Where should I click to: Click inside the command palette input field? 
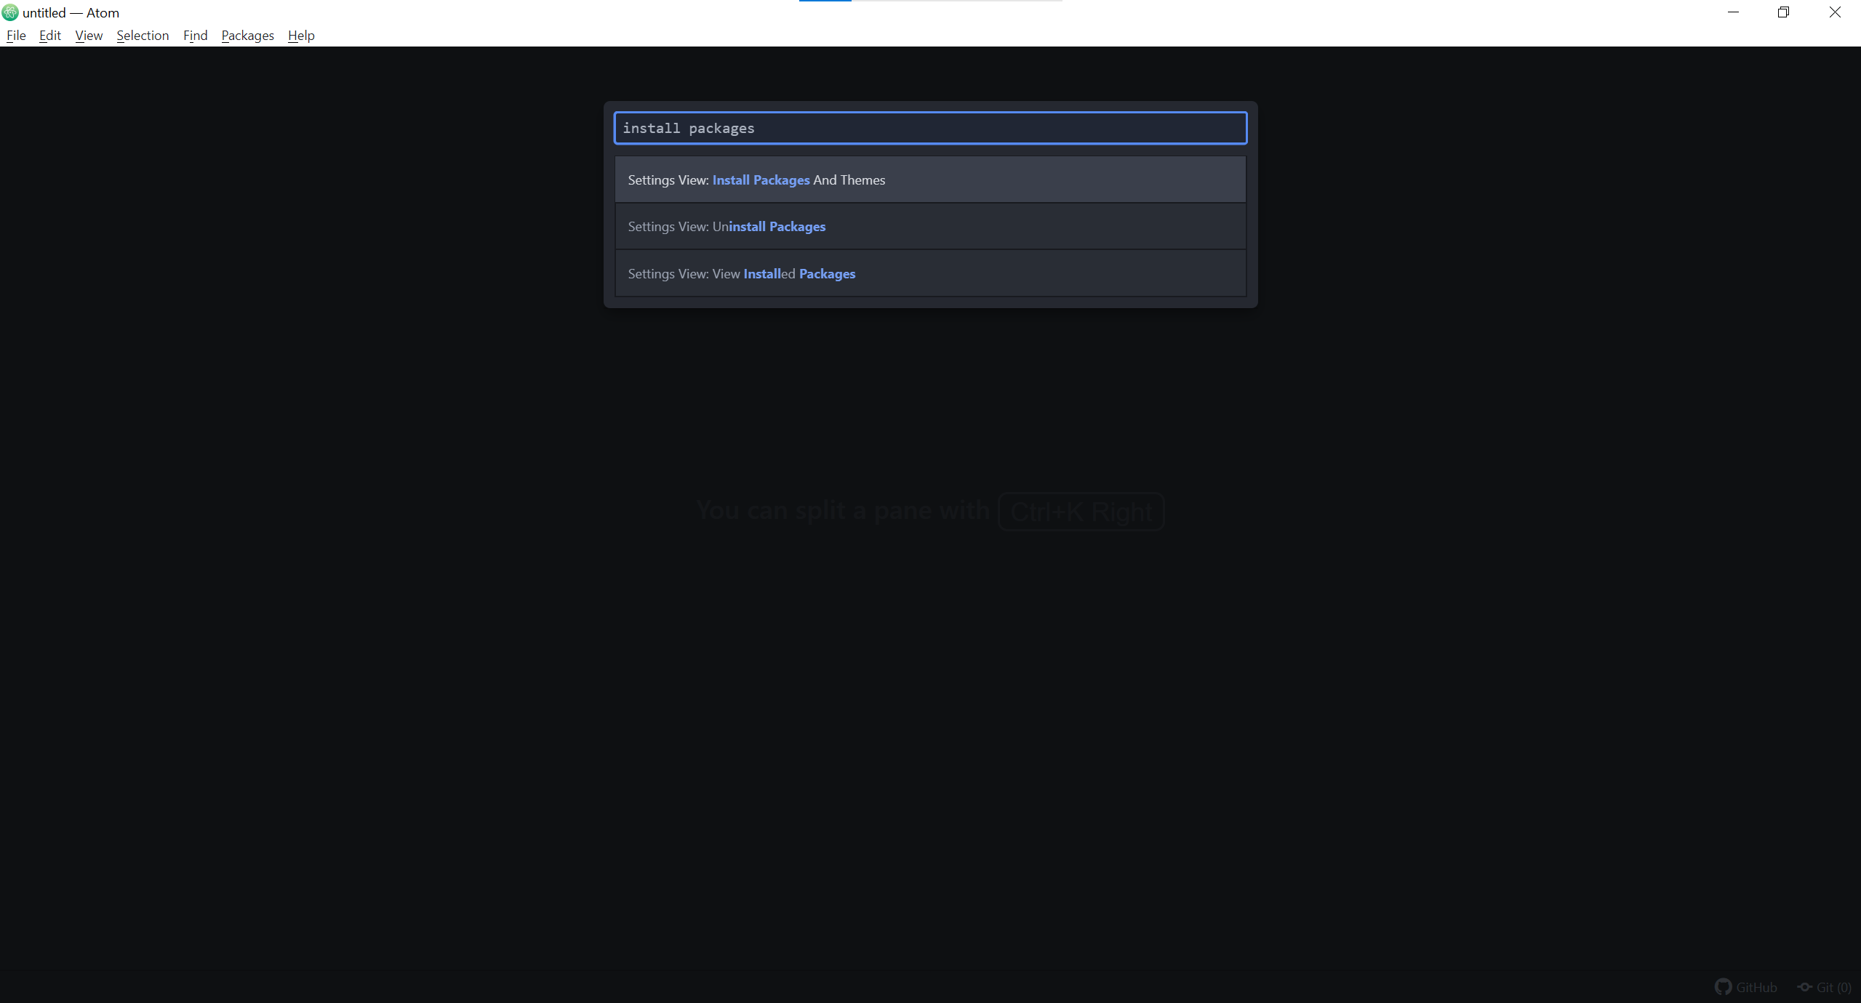[931, 127]
